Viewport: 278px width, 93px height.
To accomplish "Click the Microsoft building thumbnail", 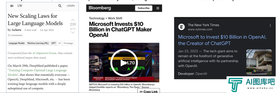I will coord(259,62).
